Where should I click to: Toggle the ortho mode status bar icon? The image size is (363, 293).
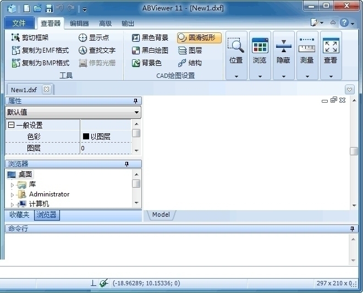tap(94, 283)
